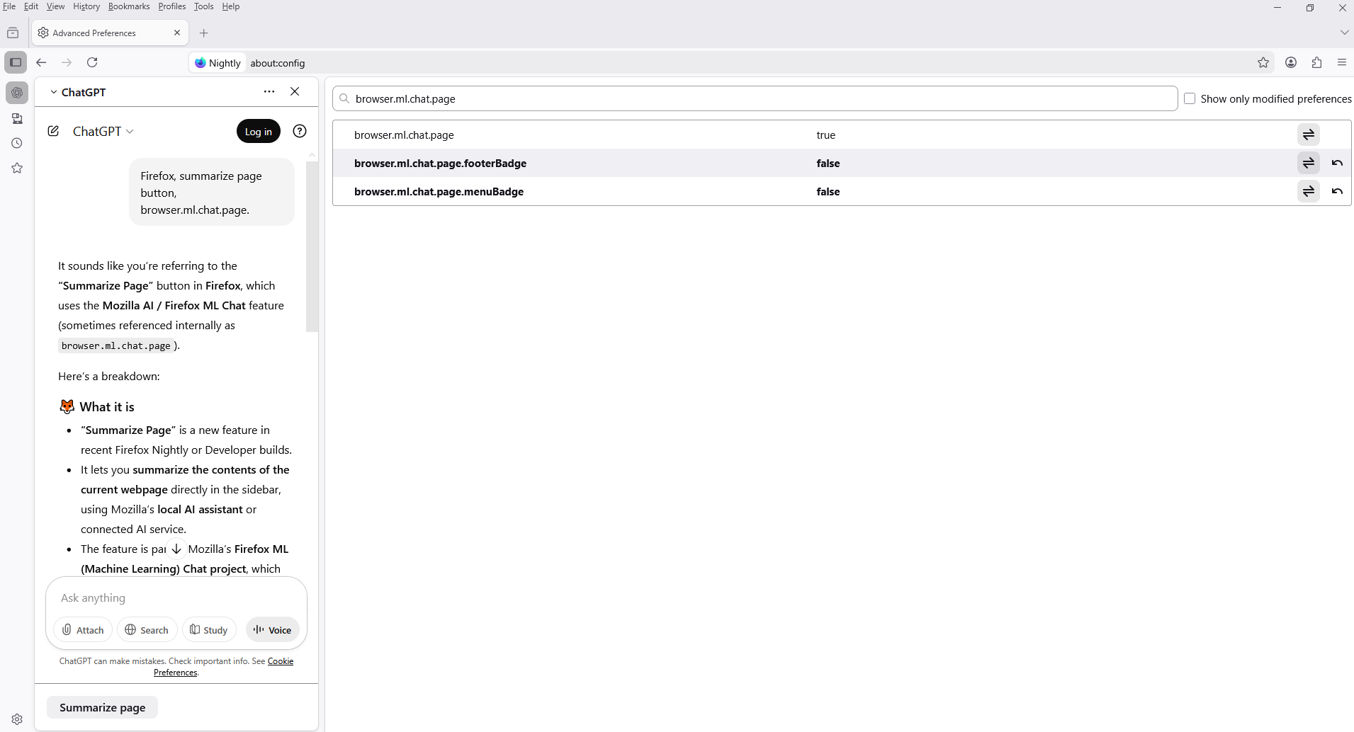Reset the browser.ml.chat.page.footerBadge preference

click(x=1337, y=163)
